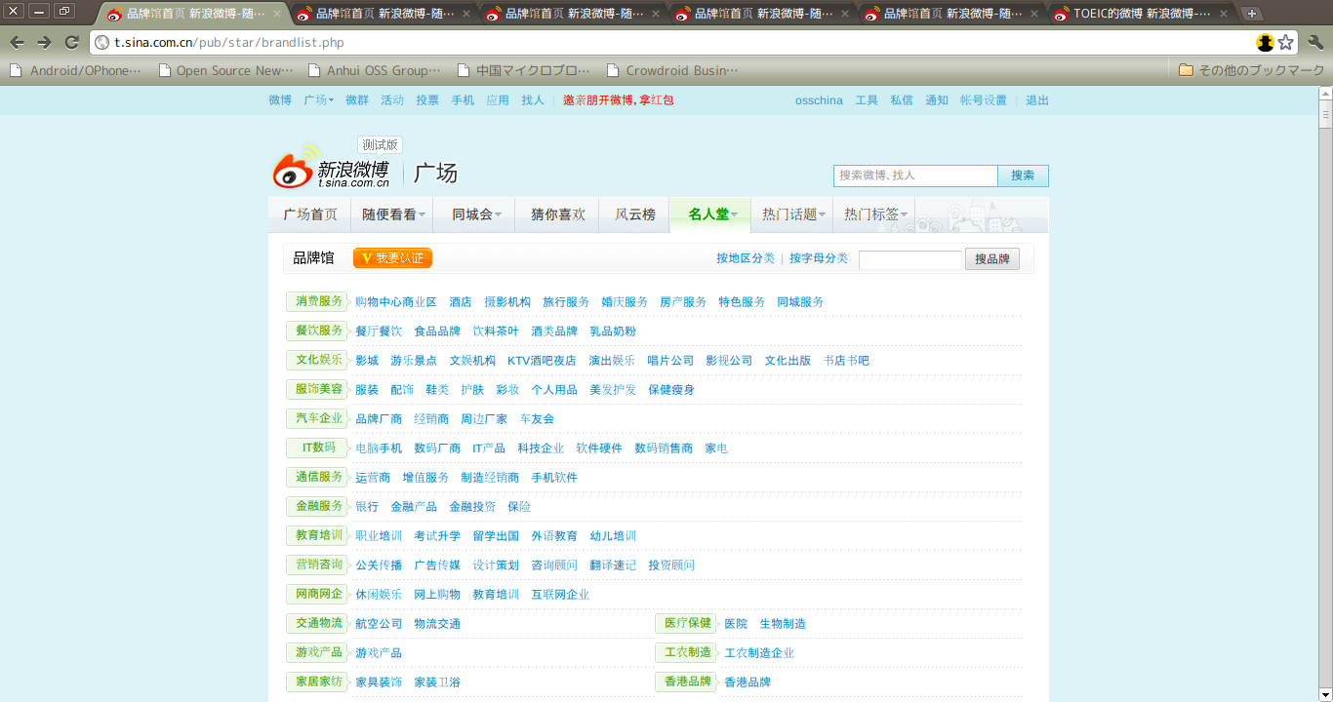Screen dimensions: 1333x702
Task: Open the その他のブックマーク folder
Action: click(x=1251, y=70)
